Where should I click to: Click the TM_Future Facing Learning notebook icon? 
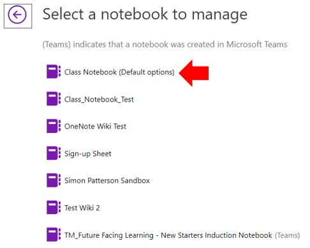pyautogui.click(x=54, y=235)
